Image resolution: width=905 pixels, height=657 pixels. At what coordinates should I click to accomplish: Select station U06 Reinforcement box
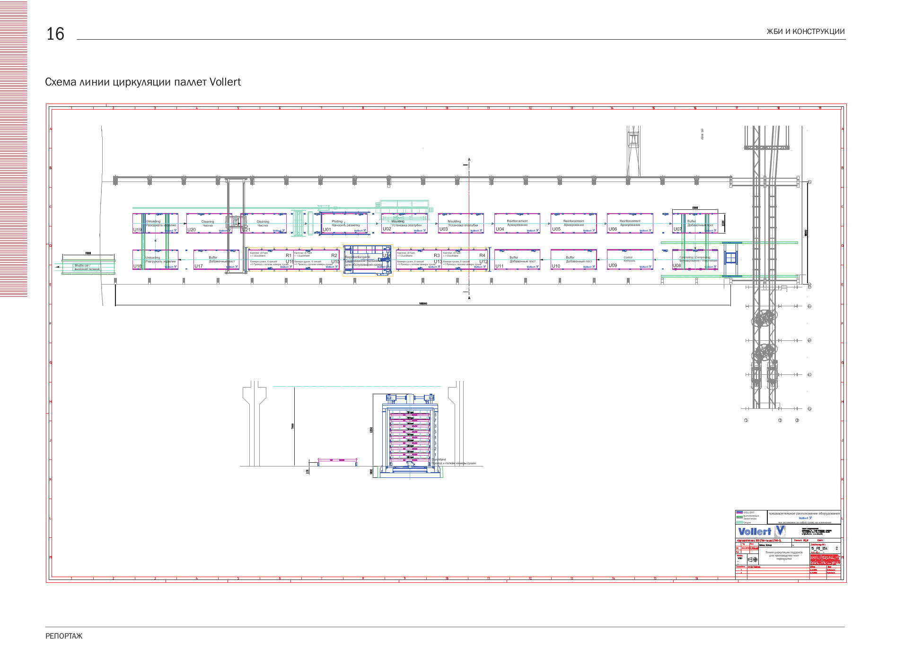point(630,223)
